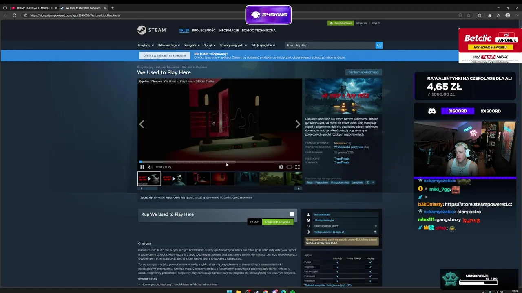Expand the Sprzęt dropdown

[210, 45]
